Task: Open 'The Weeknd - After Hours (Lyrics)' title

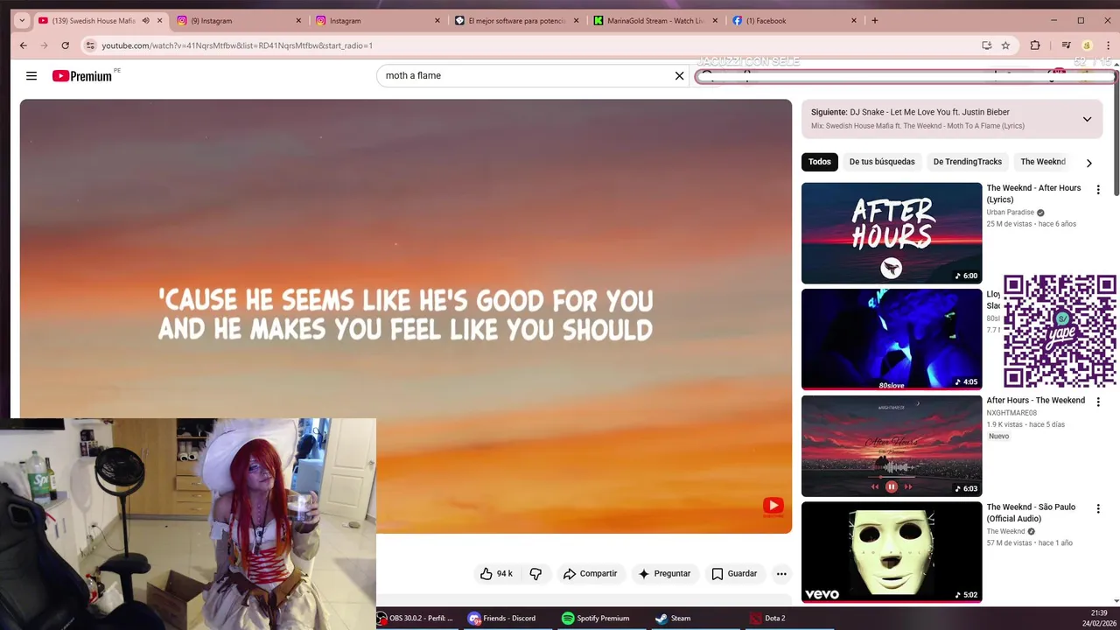Action: [1033, 193]
